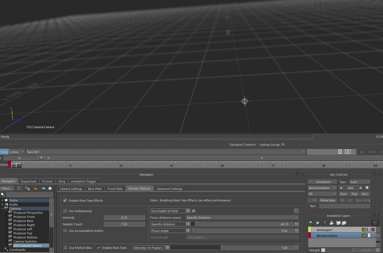The image size is (383, 253).
Task: Click the Specific distance slider
Action: (x=233, y=224)
